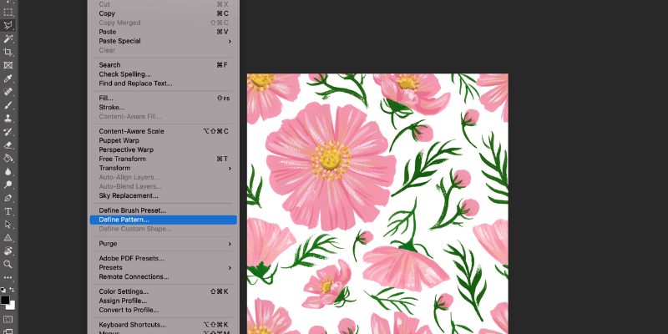668x334 pixels.
Task: Expand the Transform submenu
Action: click(x=163, y=168)
